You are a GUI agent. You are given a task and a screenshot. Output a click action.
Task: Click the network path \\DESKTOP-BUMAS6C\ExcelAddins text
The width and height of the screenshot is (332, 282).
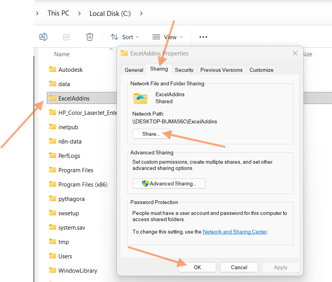tap(175, 121)
